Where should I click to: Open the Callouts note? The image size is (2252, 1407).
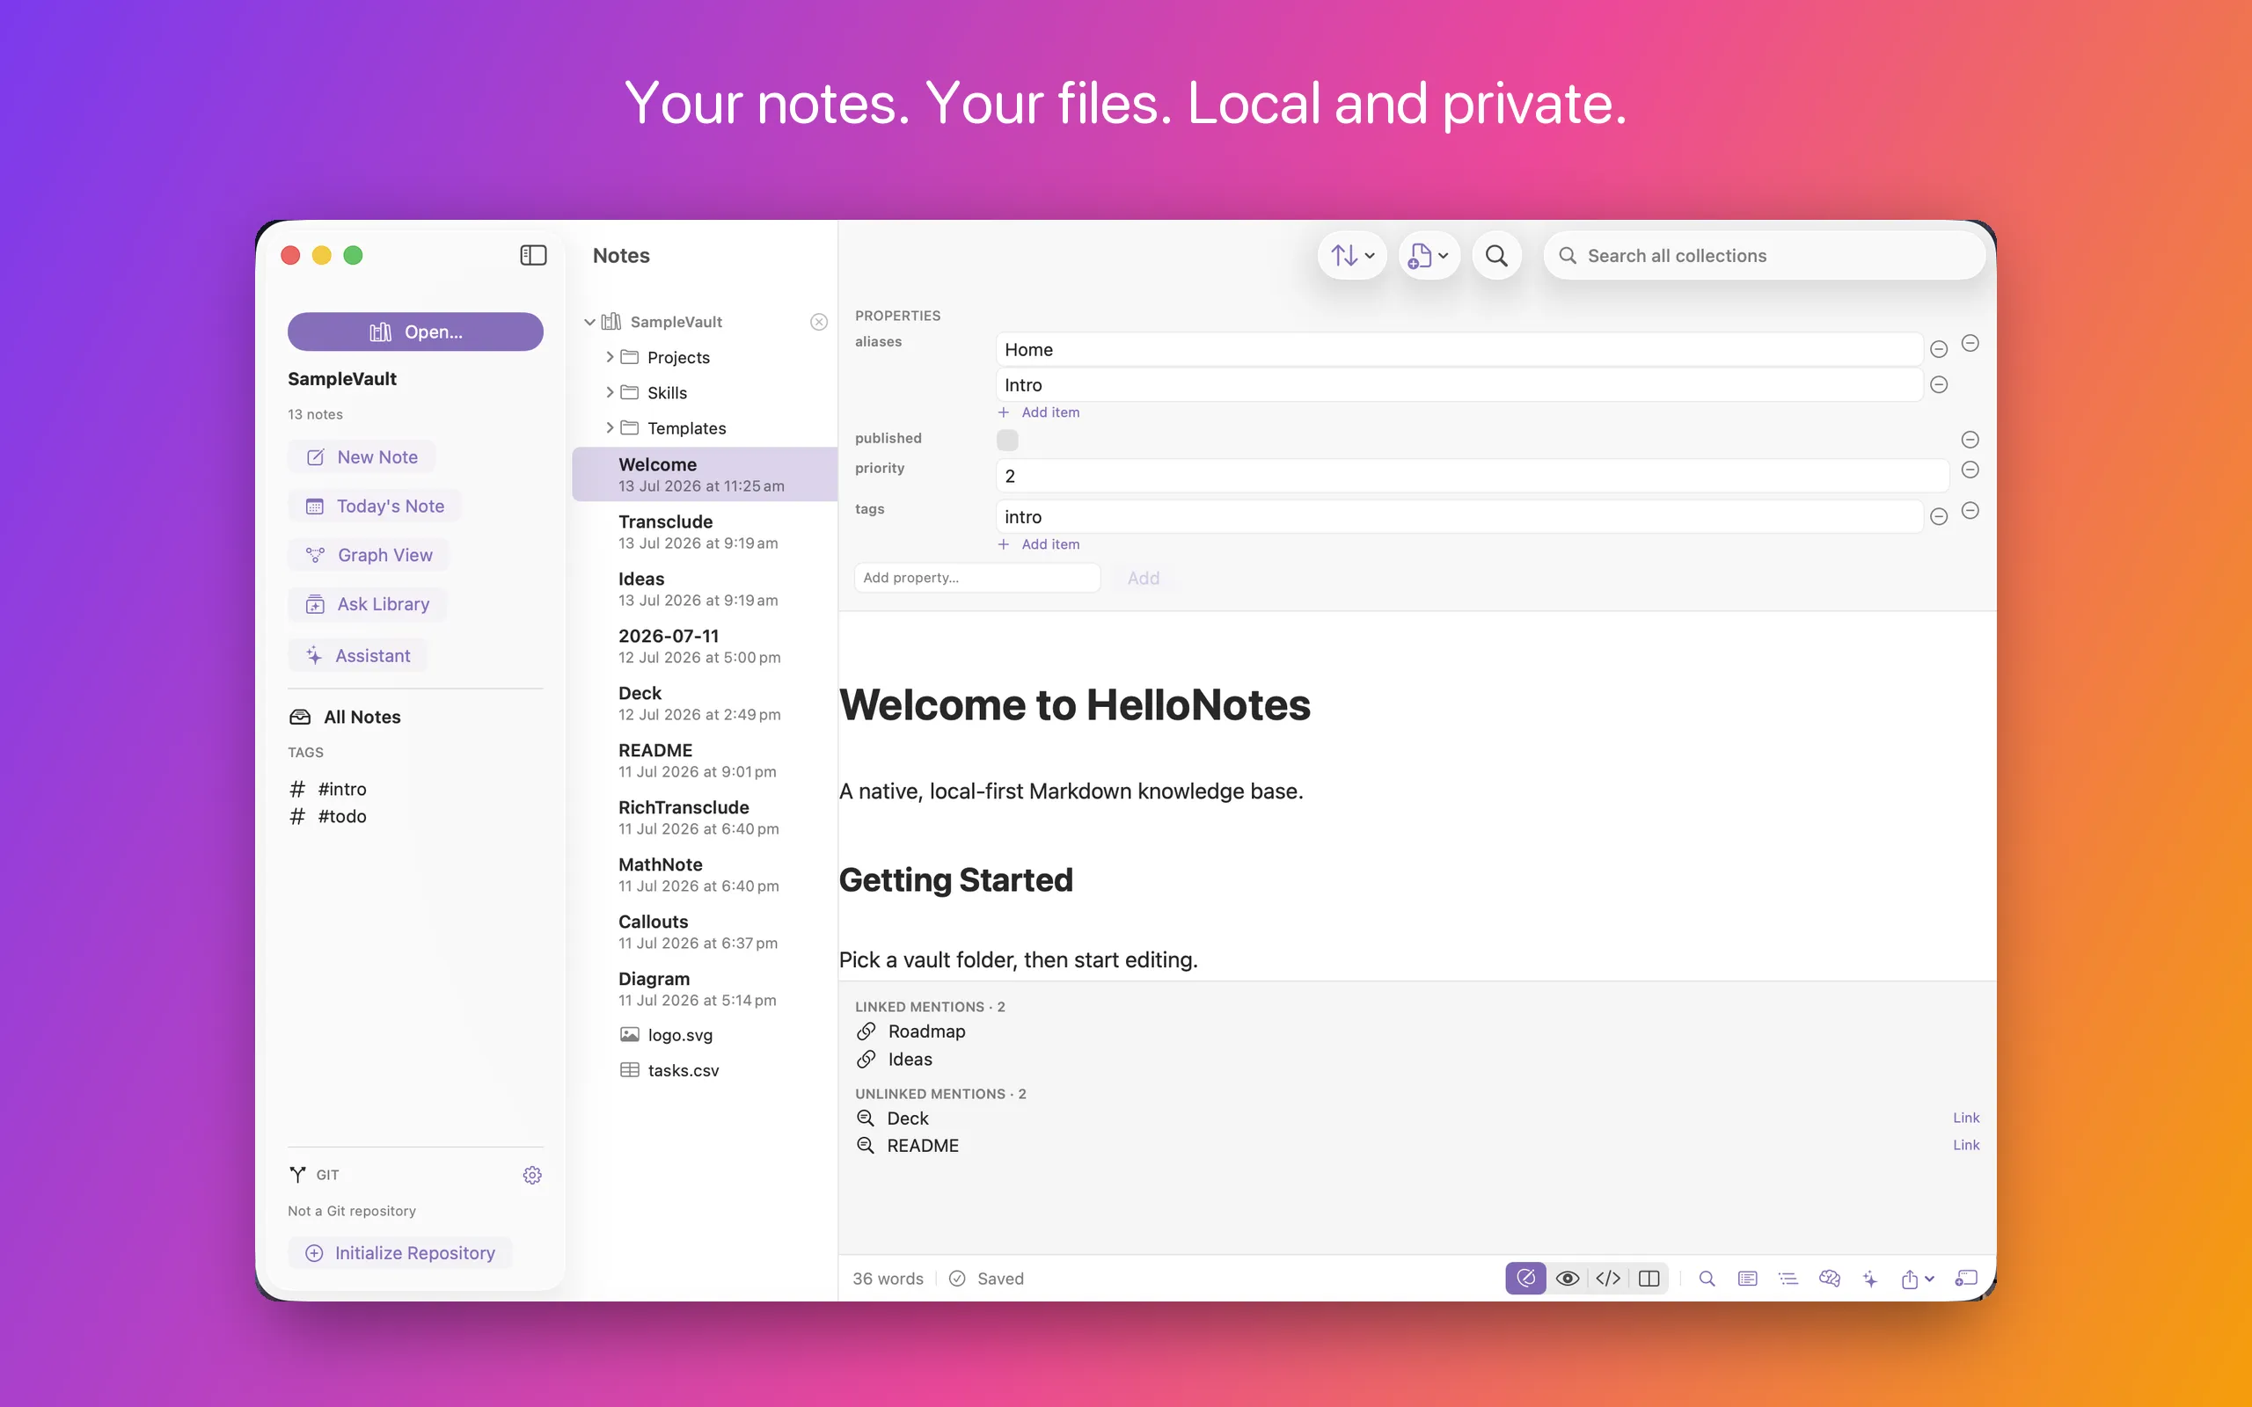(x=705, y=931)
